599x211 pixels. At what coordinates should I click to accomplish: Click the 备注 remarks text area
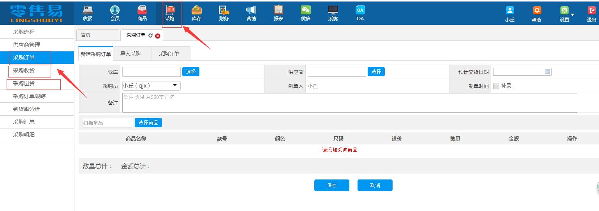(x=349, y=103)
